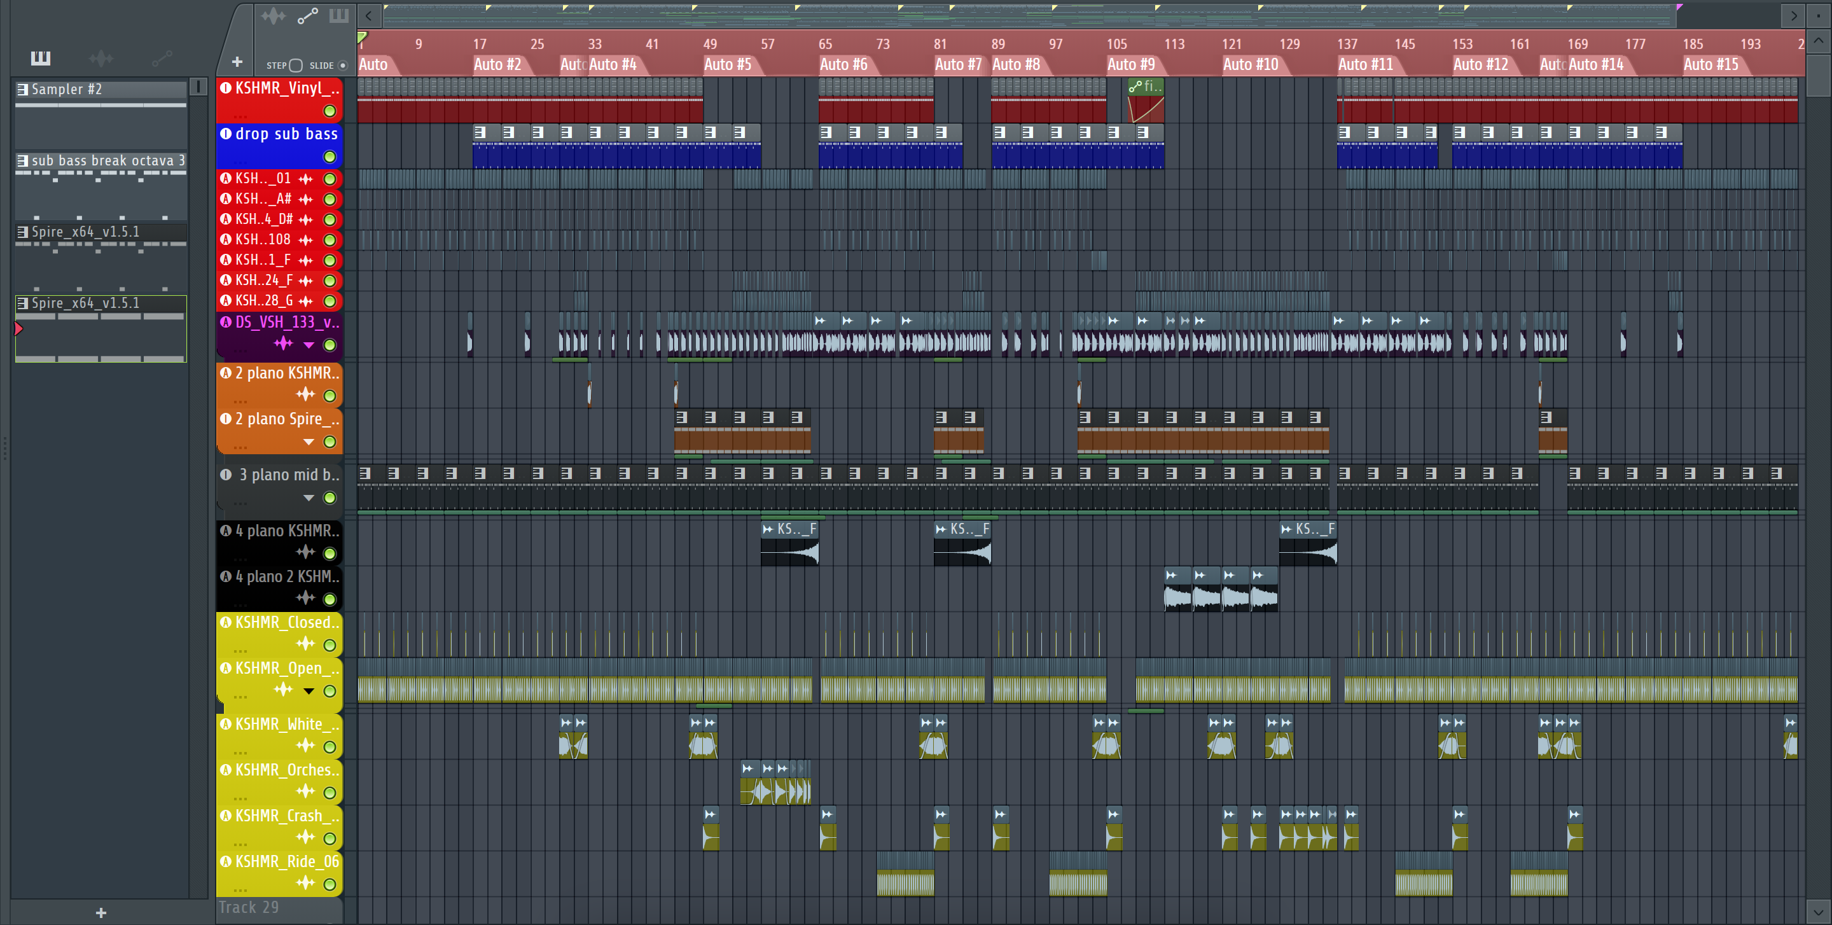Screen dimensions: 1832x925
Task: Jump to the Auto #6 time marker
Action: click(843, 65)
